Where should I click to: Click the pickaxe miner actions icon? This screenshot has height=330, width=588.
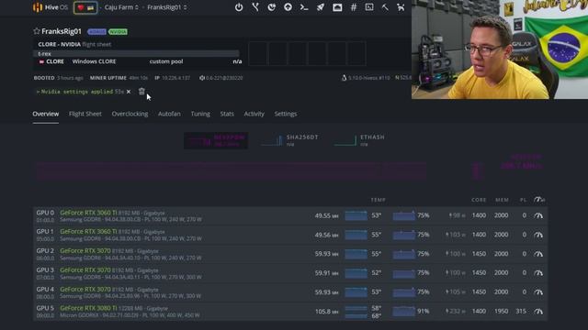pyautogui.click(x=385, y=7)
